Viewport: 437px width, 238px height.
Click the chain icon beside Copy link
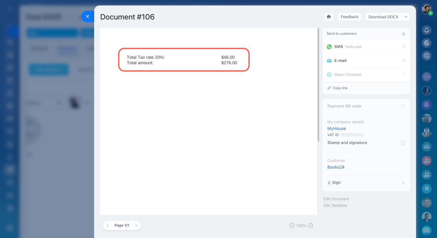[329, 88]
